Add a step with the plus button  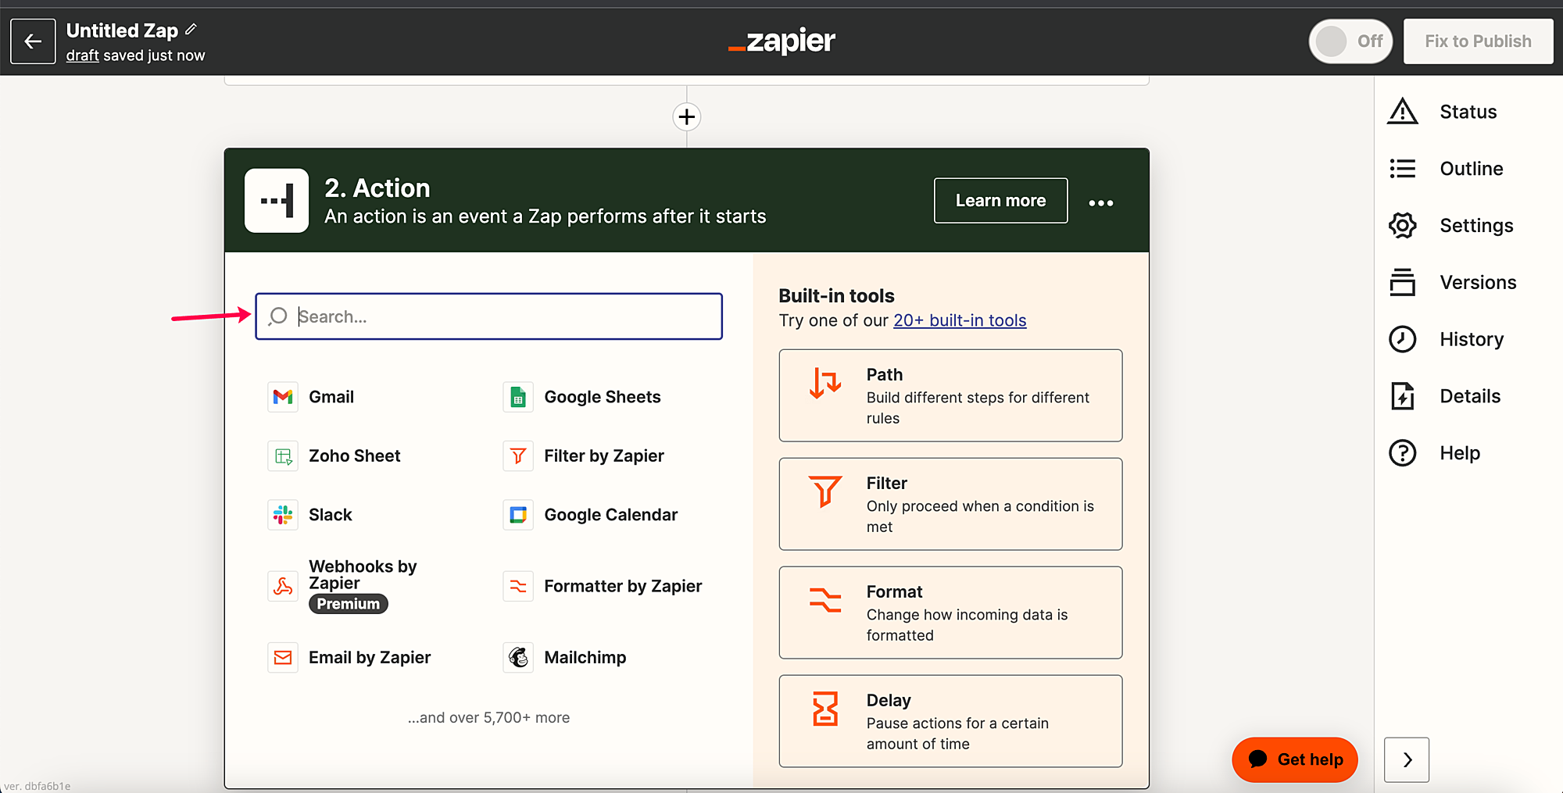pos(687,117)
